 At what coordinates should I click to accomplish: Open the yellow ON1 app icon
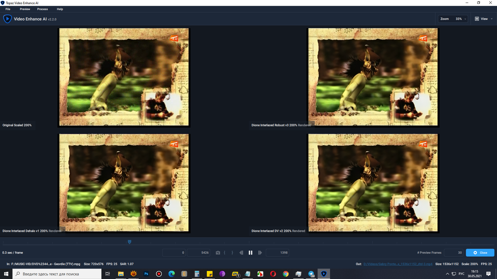[235, 274]
